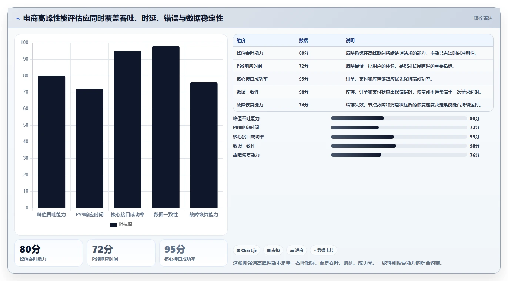Click the 峰值吞吐能力 progress bar
Image resolution: width=508 pixels, height=281 pixels.
399,118
